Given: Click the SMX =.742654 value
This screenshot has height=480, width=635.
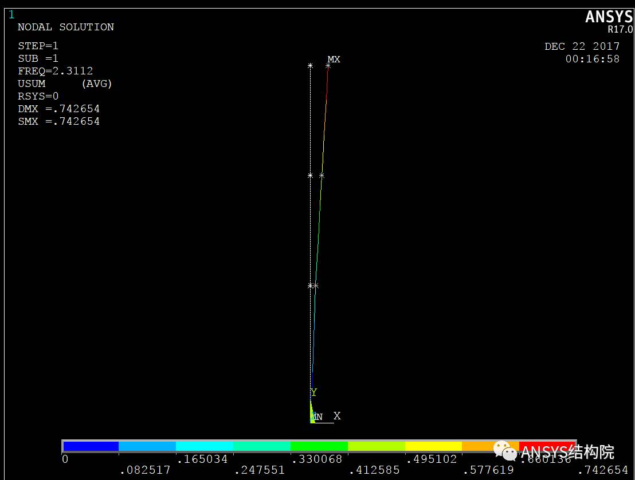Looking at the screenshot, I should (x=58, y=121).
